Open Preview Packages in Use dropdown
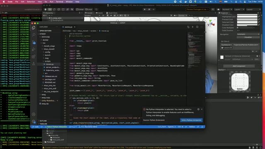The height and width of the screenshot is (149, 265). (197, 9)
